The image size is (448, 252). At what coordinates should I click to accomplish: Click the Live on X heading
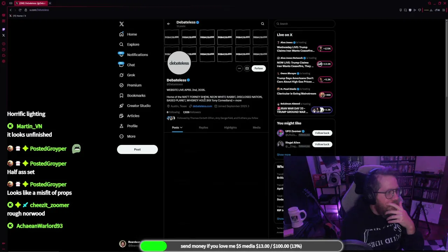point(285,35)
